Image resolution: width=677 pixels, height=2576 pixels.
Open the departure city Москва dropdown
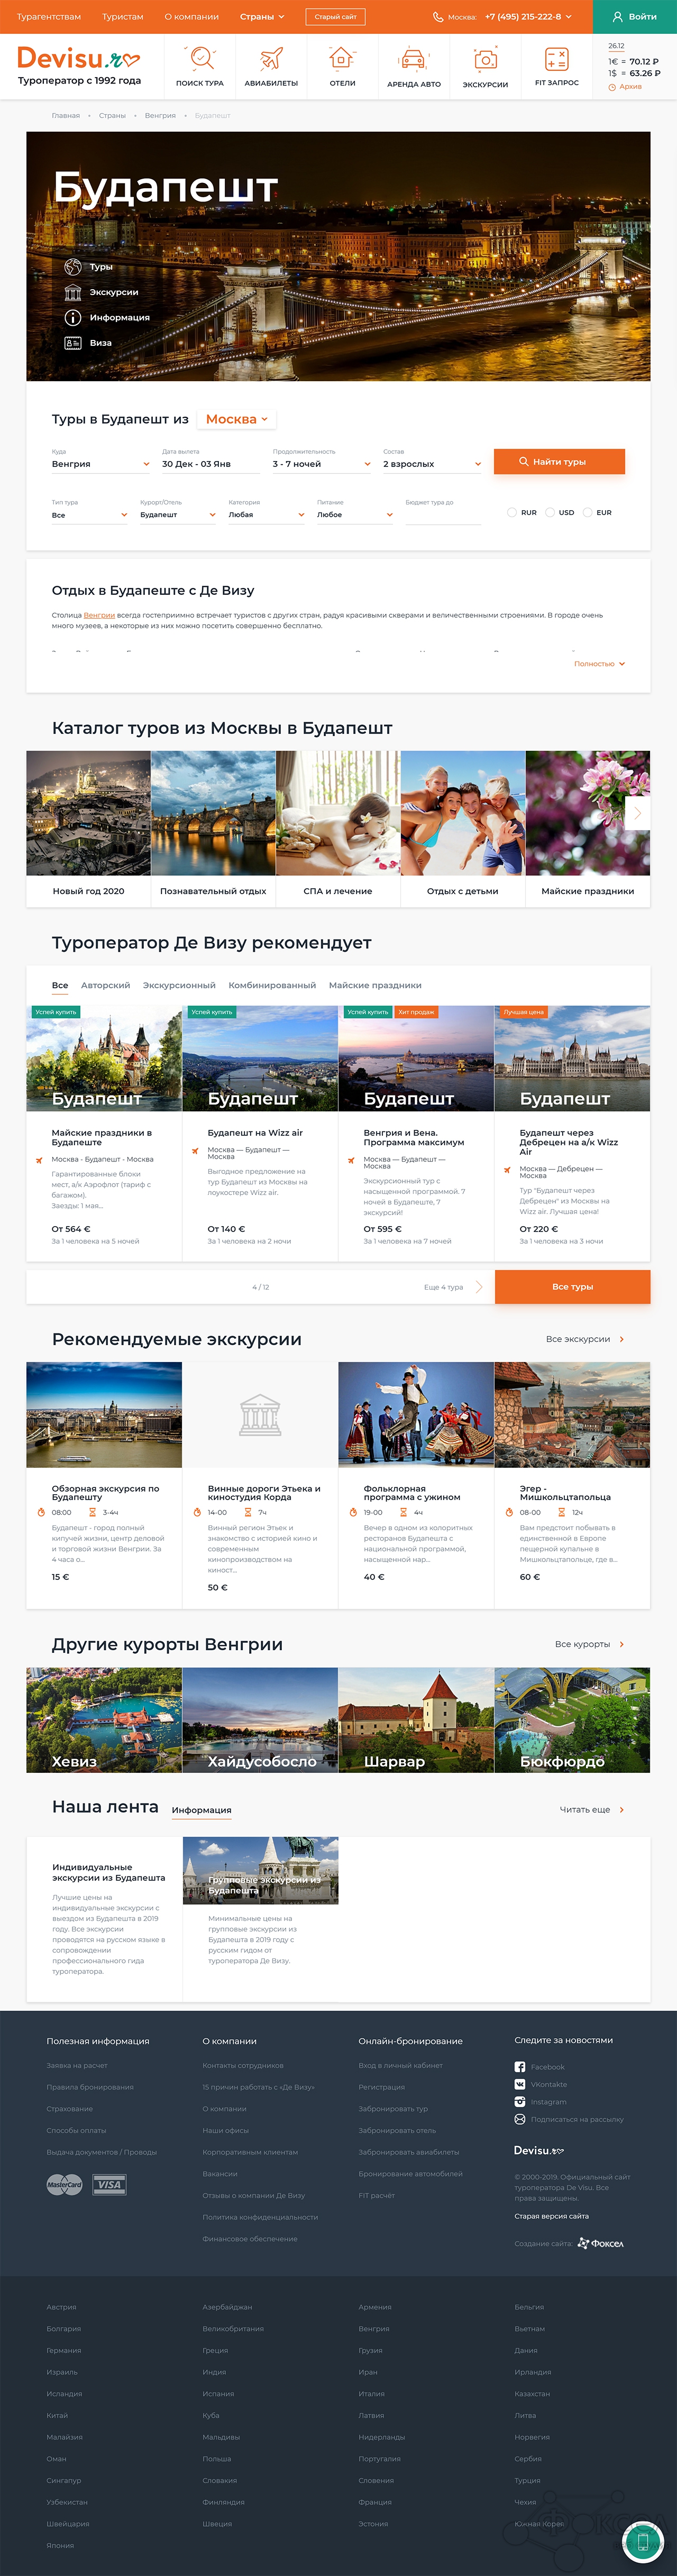coord(236,419)
